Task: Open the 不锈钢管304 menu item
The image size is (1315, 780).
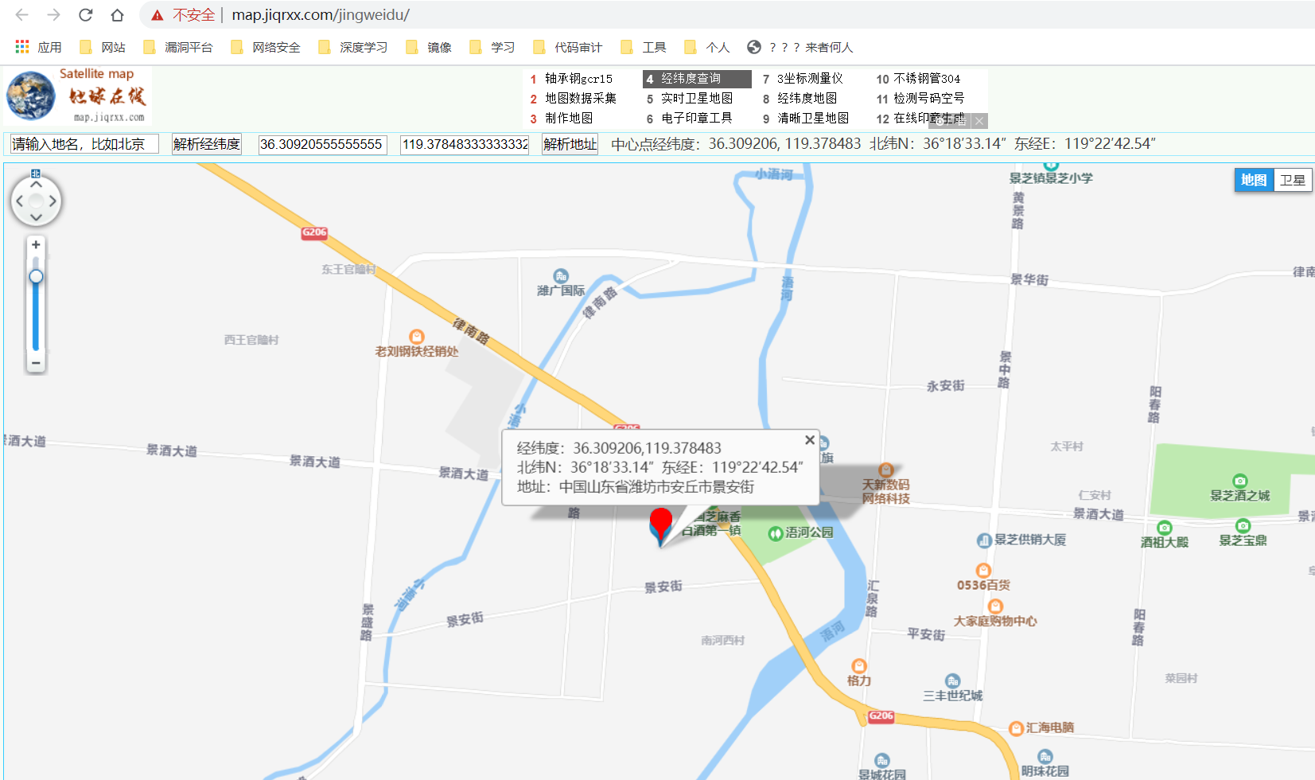Action: pyautogui.click(x=928, y=79)
